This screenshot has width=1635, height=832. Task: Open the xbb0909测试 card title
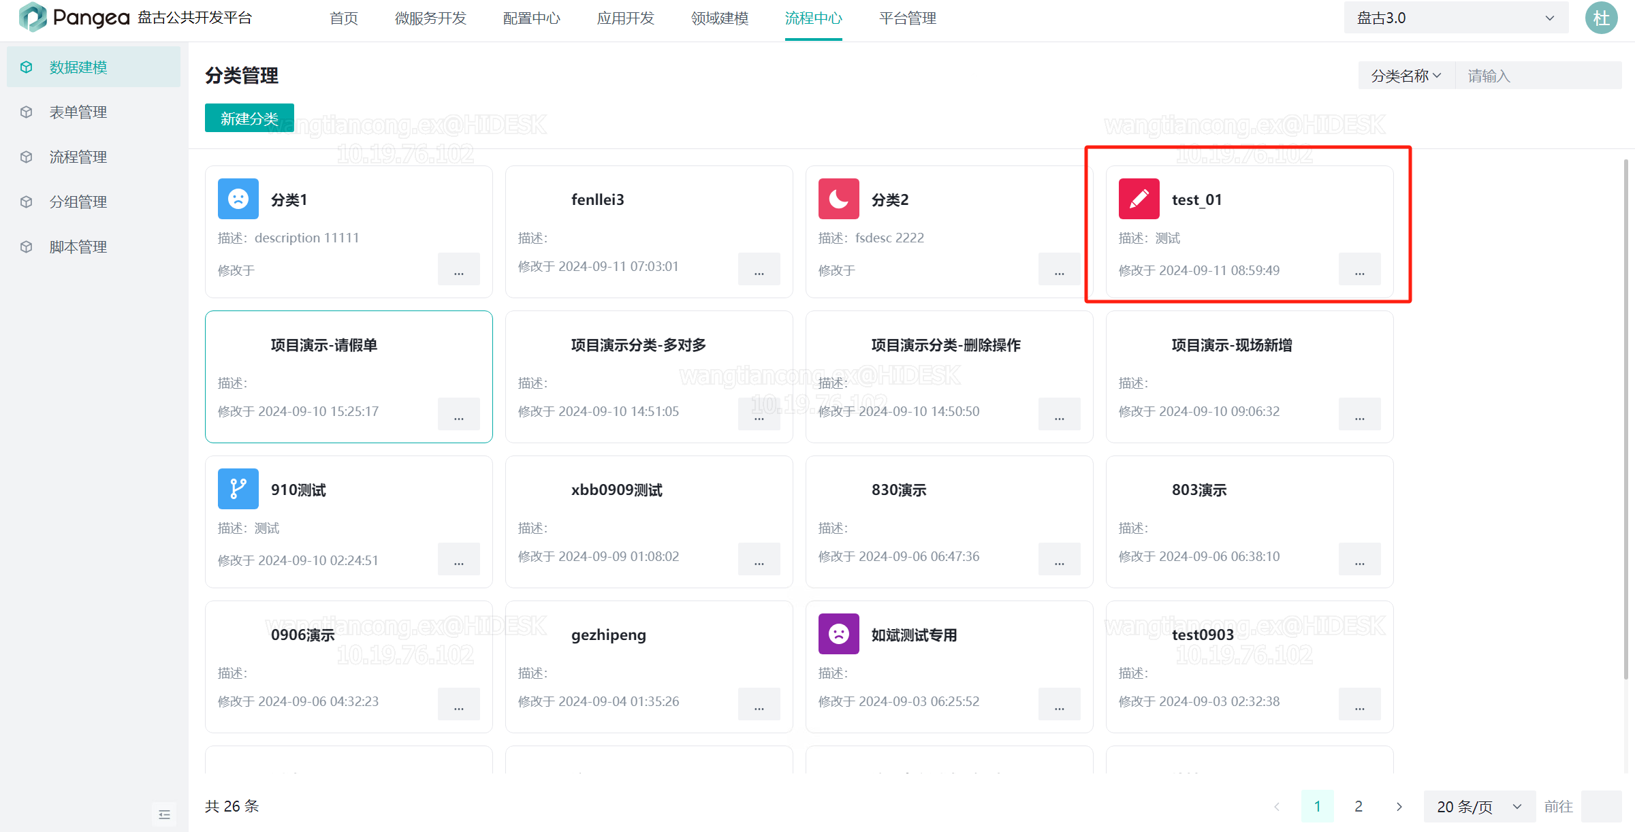[x=617, y=490]
